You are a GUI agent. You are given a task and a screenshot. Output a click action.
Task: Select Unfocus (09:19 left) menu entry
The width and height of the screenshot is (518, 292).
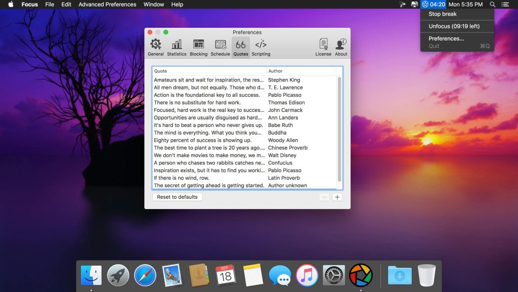454,26
